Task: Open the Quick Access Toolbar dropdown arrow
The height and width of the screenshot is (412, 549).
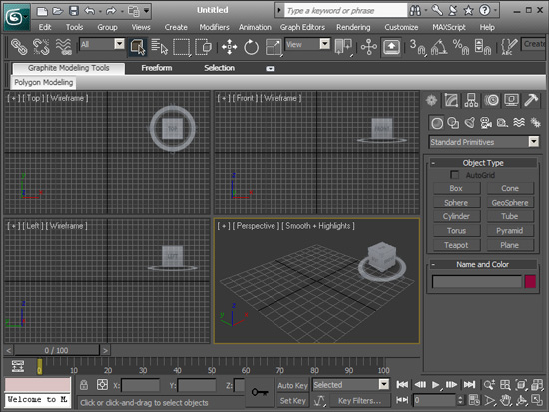Action: click(x=147, y=11)
